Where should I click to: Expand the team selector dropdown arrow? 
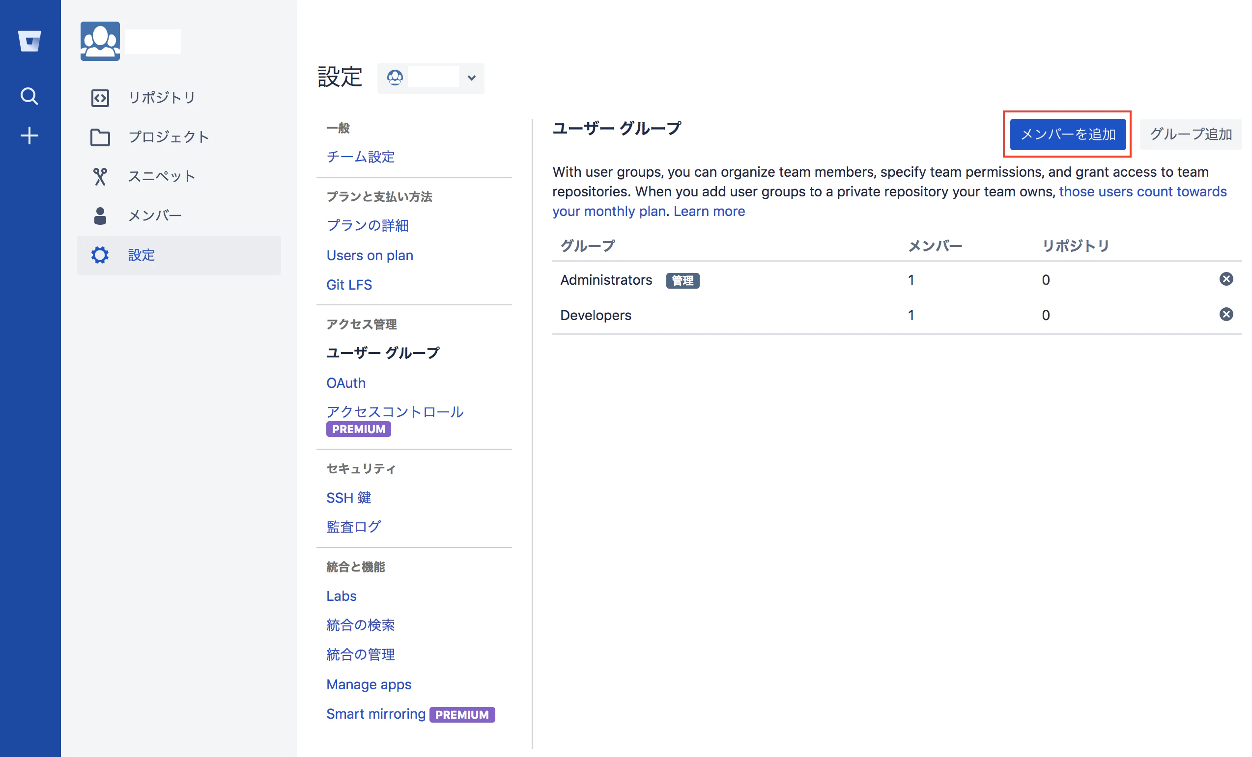click(x=471, y=78)
